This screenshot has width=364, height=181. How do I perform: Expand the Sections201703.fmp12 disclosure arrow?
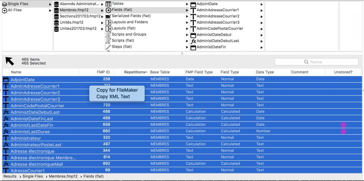(102, 17)
